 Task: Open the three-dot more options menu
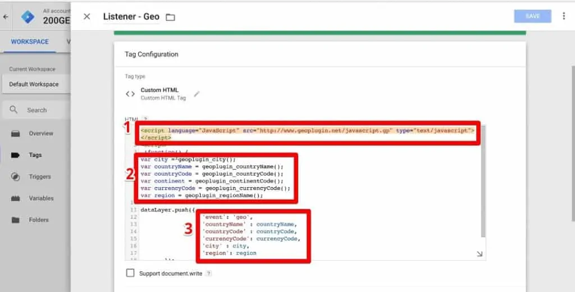pyautogui.click(x=564, y=16)
